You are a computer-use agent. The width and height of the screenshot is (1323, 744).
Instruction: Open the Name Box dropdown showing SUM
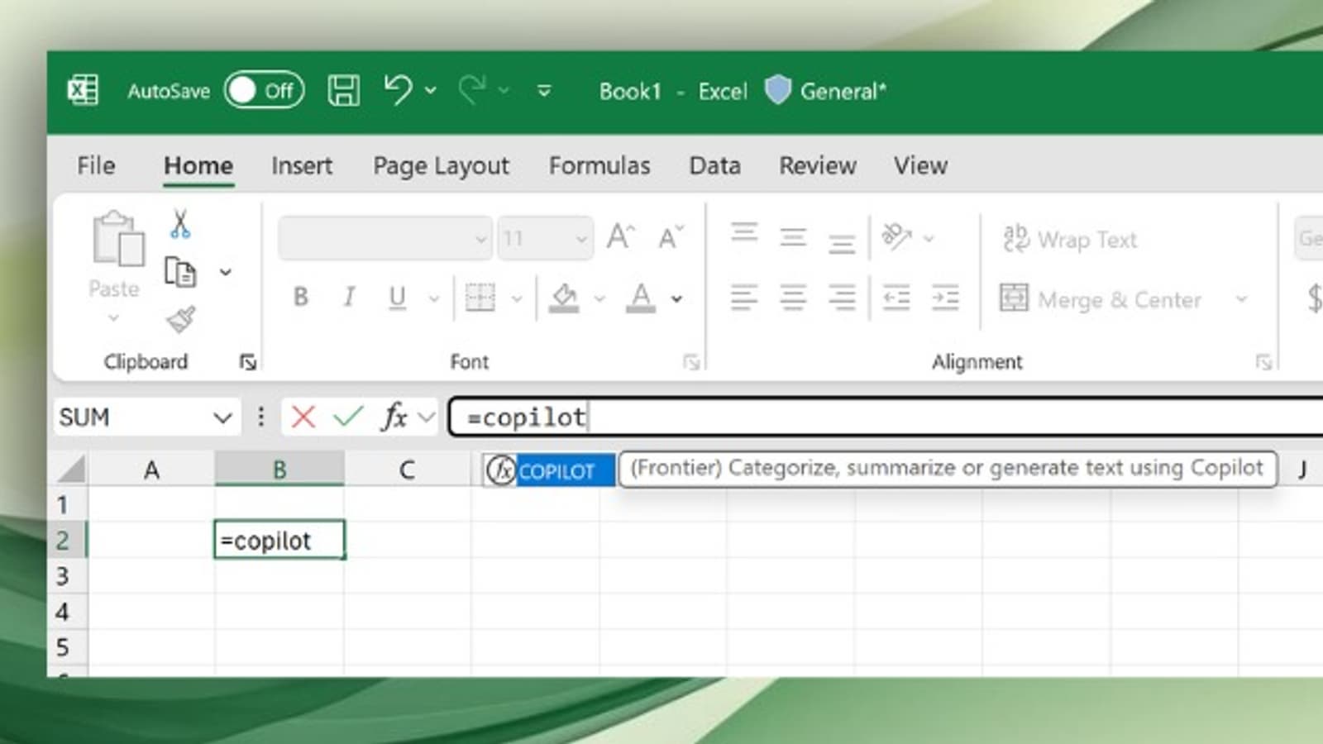[222, 417]
